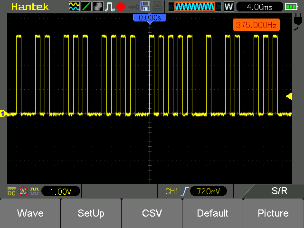Click the orange 375.000Hz frequency readout
The height and width of the screenshot is (228, 304).
coord(256,25)
